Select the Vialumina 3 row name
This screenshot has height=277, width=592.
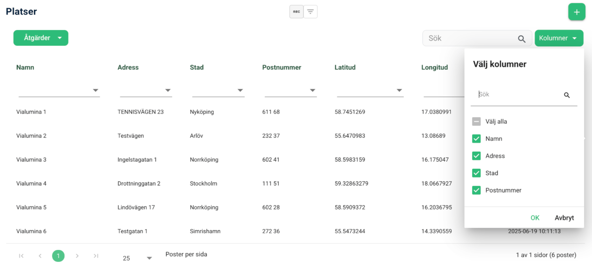tap(31, 160)
